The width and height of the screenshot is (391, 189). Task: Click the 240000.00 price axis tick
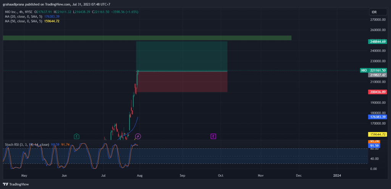(378, 51)
